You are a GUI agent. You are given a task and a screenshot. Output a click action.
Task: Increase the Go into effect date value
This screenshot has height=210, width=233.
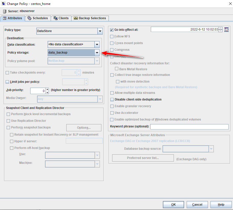(220, 28)
